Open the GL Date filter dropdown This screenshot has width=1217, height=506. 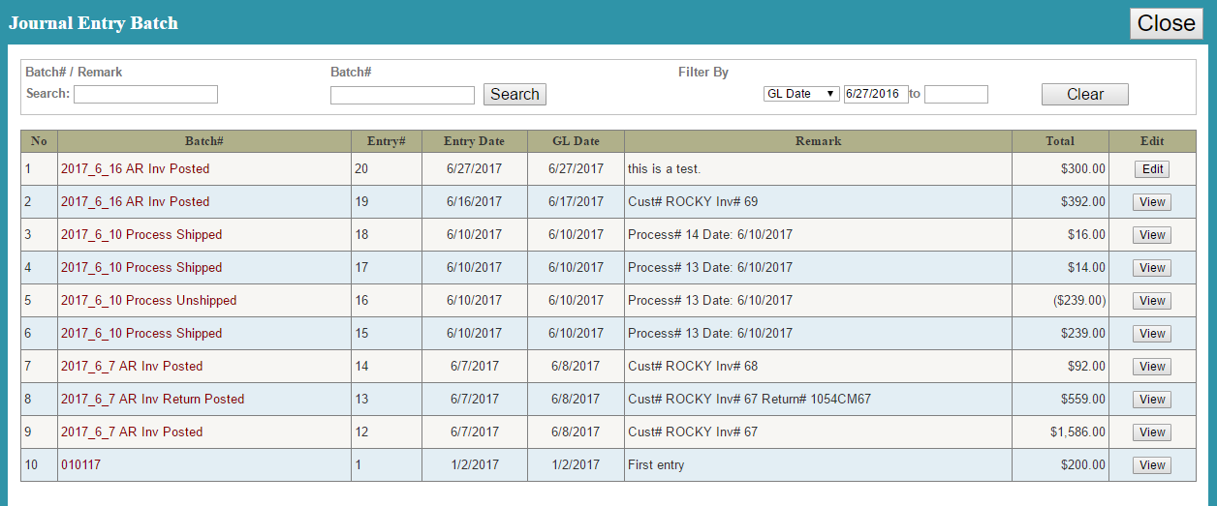(801, 94)
